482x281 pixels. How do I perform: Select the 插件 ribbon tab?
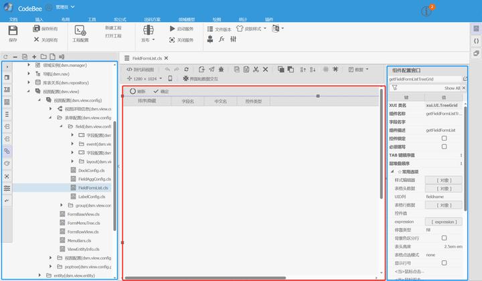[269, 19]
